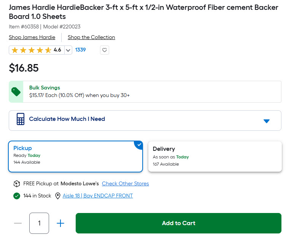
Task: Add the backer board to cart
Action: 178,223
